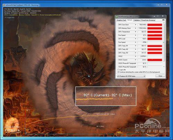The height and width of the screenshot is (140, 173).
Task: Open the GPU Load sensor dropdown
Action: coord(136,39)
